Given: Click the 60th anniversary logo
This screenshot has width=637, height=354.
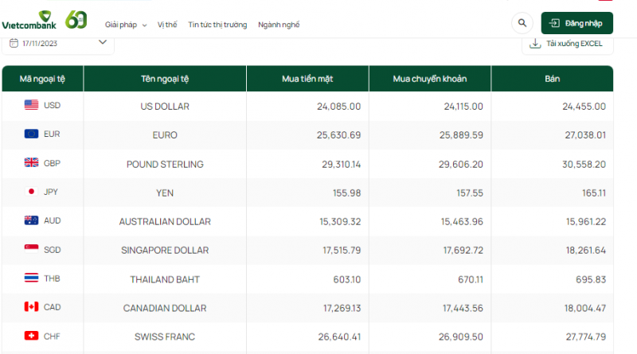Looking at the screenshot, I should (76, 19).
